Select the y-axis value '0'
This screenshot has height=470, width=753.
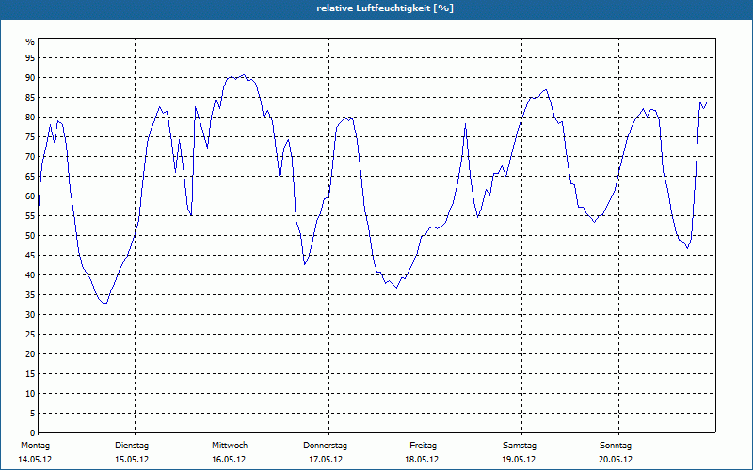click(33, 433)
